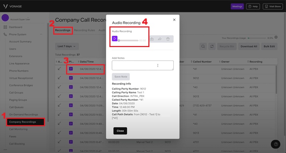The width and height of the screenshot is (286, 153).
Task: Collapse the Phone System menu section
Action: [x=41, y=34]
